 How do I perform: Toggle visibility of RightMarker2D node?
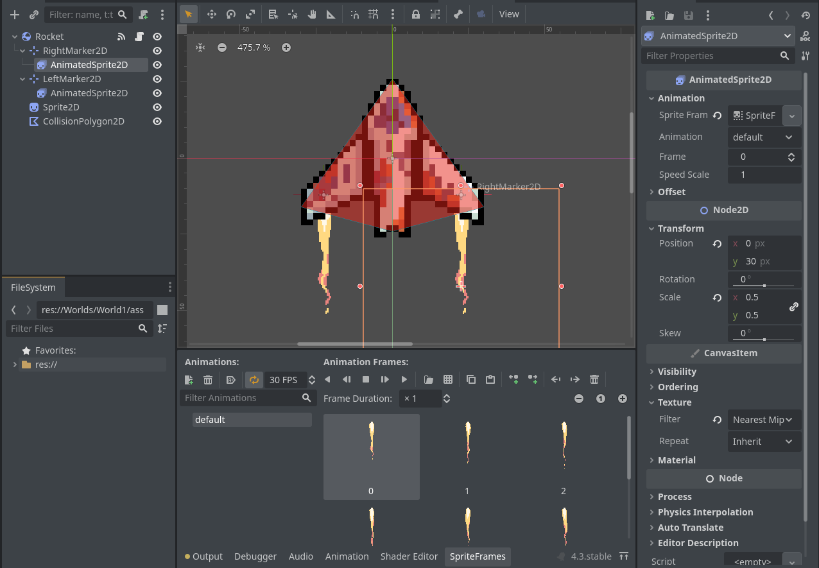pyautogui.click(x=157, y=50)
